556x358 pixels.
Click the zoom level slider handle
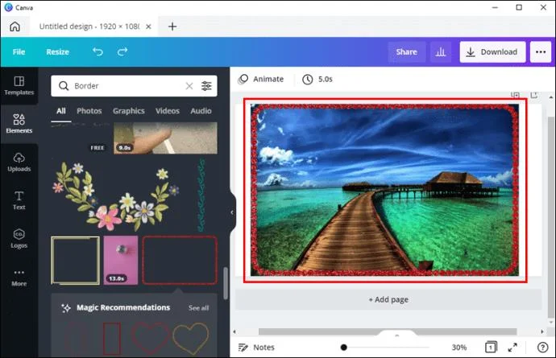point(344,348)
